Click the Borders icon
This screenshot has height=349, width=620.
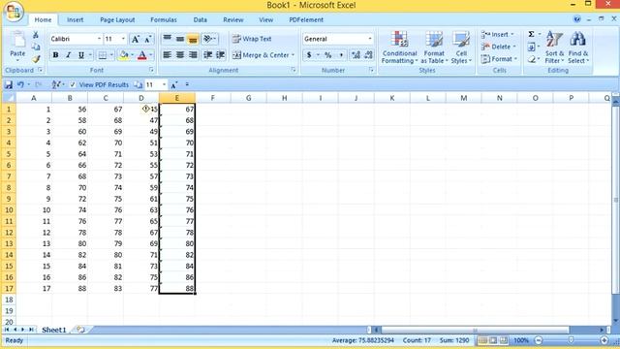click(103, 55)
